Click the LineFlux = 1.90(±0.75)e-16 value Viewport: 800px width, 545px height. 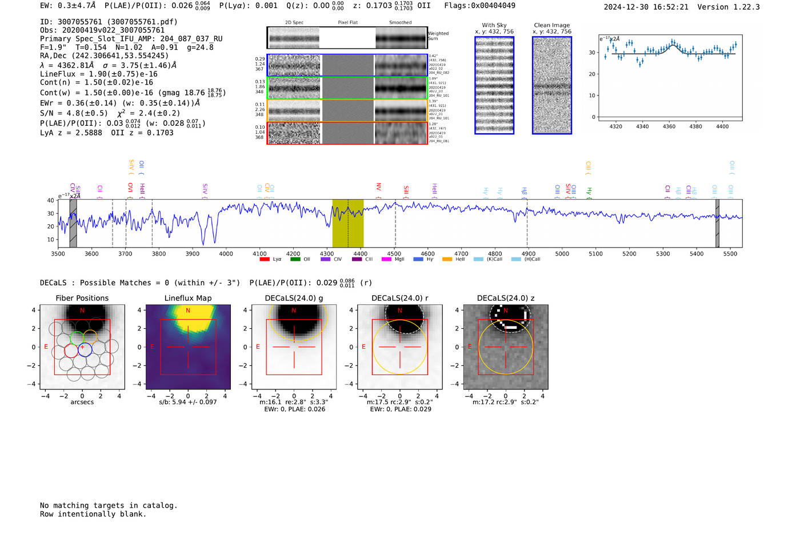99,74
